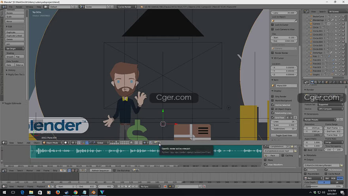
Task: Enable Lock to Cursor checkbox
Action: pos(272,25)
